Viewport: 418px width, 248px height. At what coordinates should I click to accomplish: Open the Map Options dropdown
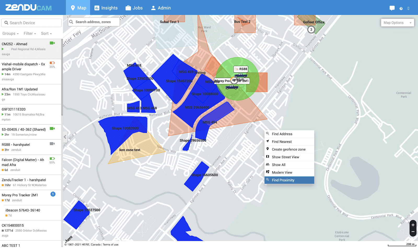tap(397, 23)
